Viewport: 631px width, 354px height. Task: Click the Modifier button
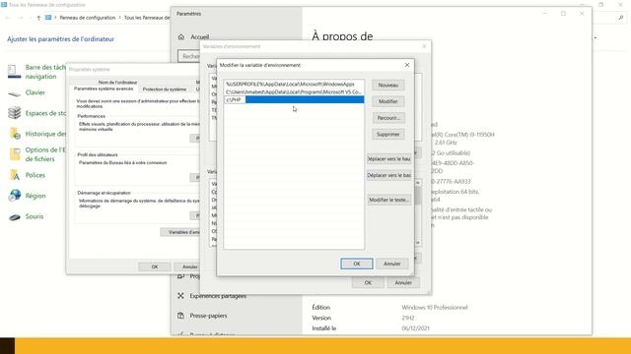pos(387,101)
